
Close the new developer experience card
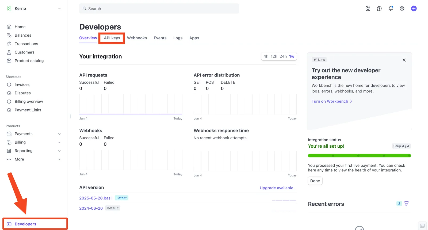(x=404, y=60)
